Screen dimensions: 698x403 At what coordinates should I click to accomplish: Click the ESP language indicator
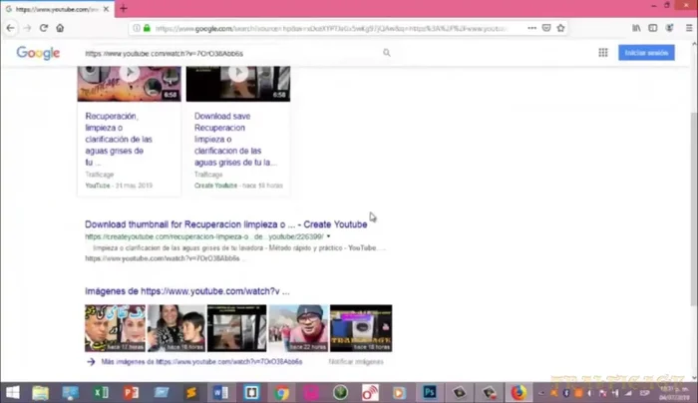click(644, 393)
